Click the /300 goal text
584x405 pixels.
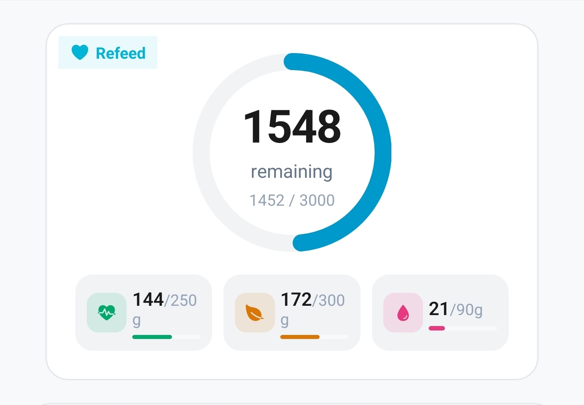[x=329, y=301]
